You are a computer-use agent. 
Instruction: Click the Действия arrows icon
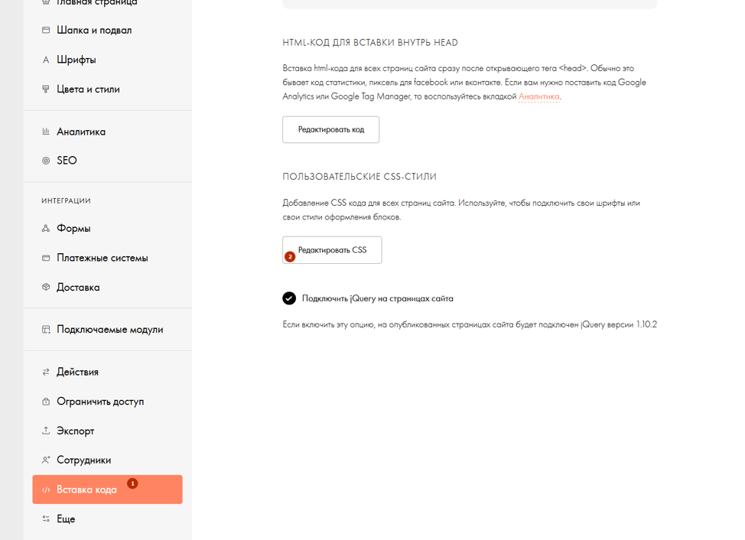click(x=46, y=372)
